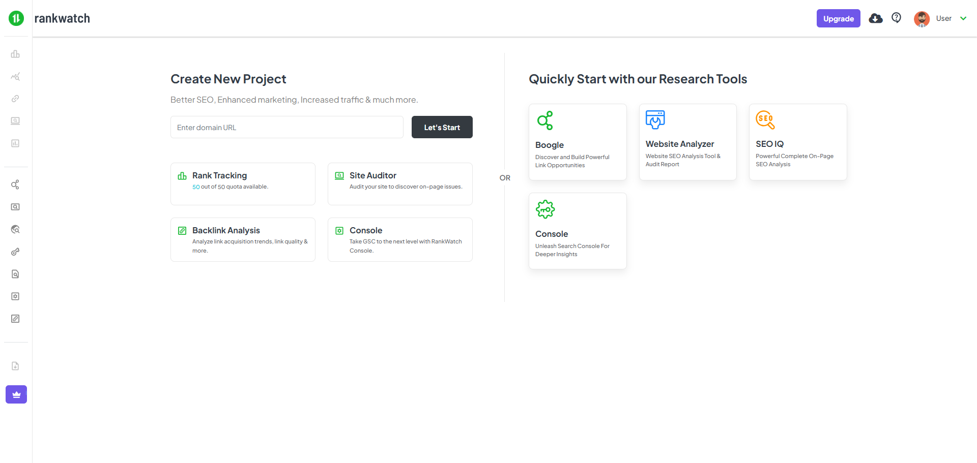Select the bar chart rank tracking sidebar icon
Viewport: 977px width, 463px height.
tap(15, 54)
